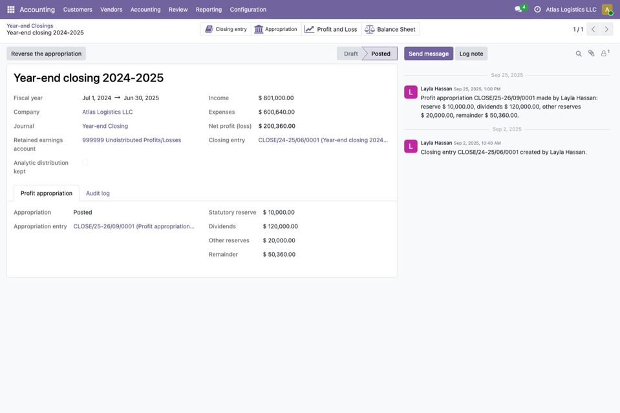The width and height of the screenshot is (620, 413).
Task: Open the Configuration menu
Action: (248, 10)
